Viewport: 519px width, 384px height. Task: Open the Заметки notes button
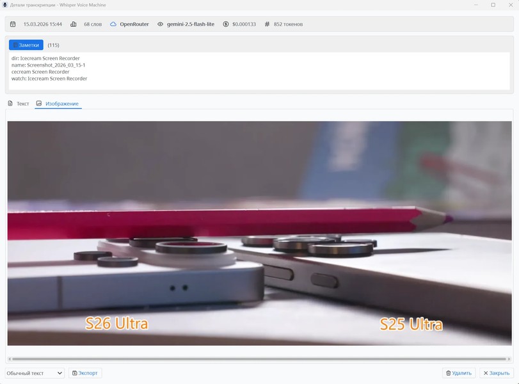click(x=26, y=45)
